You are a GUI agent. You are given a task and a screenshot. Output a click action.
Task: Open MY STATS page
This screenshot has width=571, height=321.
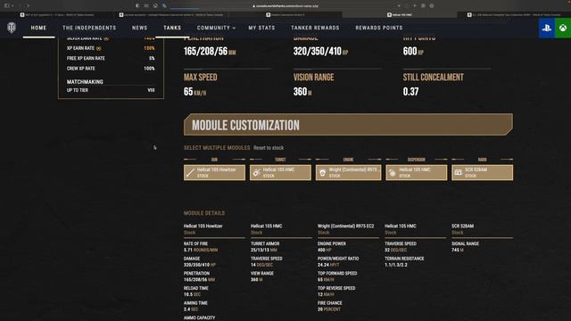(x=261, y=28)
